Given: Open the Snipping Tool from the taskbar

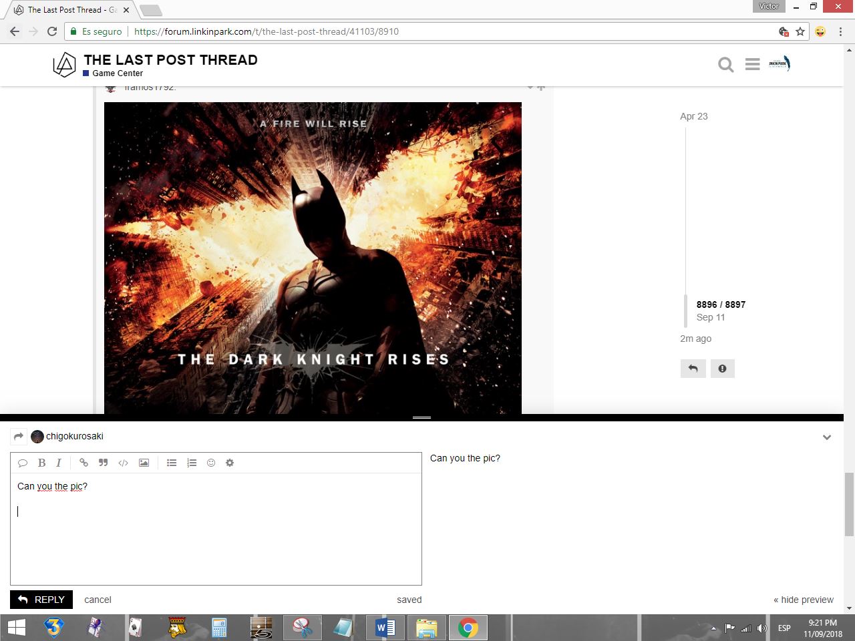Looking at the screenshot, I should pyautogui.click(x=303, y=628).
